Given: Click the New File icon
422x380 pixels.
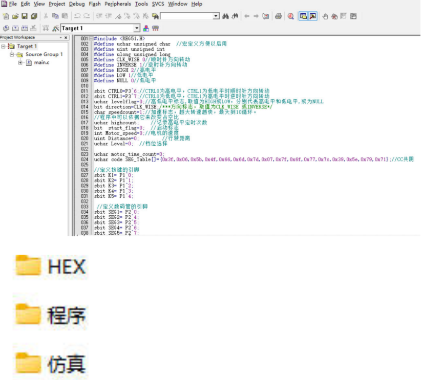Looking at the screenshot, I should pos(6,16).
